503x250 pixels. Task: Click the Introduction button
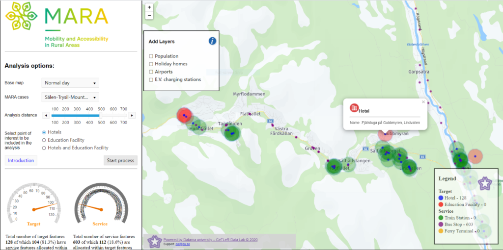[21, 160]
